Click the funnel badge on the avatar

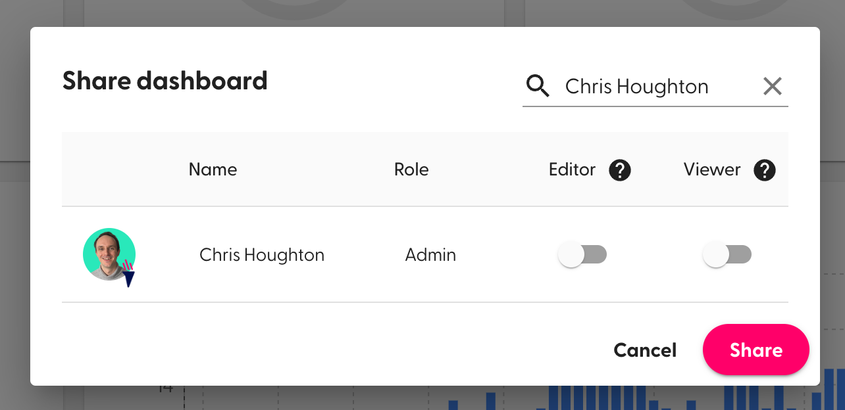pyautogui.click(x=129, y=276)
